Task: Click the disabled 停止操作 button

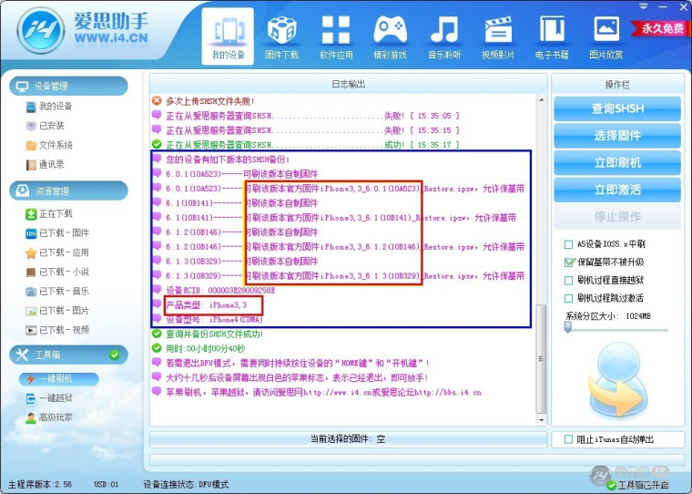Action: [617, 217]
